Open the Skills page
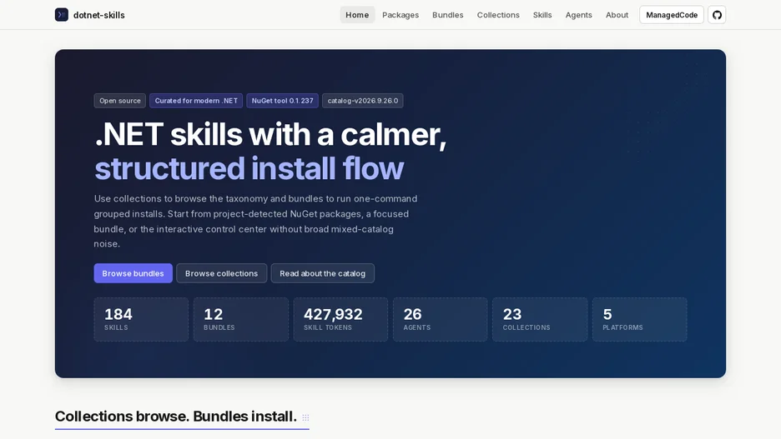Image resolution: width=781 pixels, height=439 pixels. [542, 15]
